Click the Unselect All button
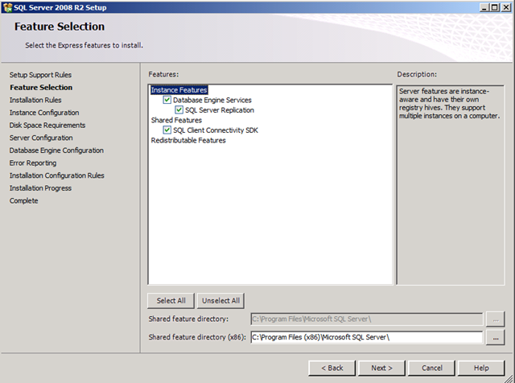This screenshot has width=515, height=383. (220, 301)
